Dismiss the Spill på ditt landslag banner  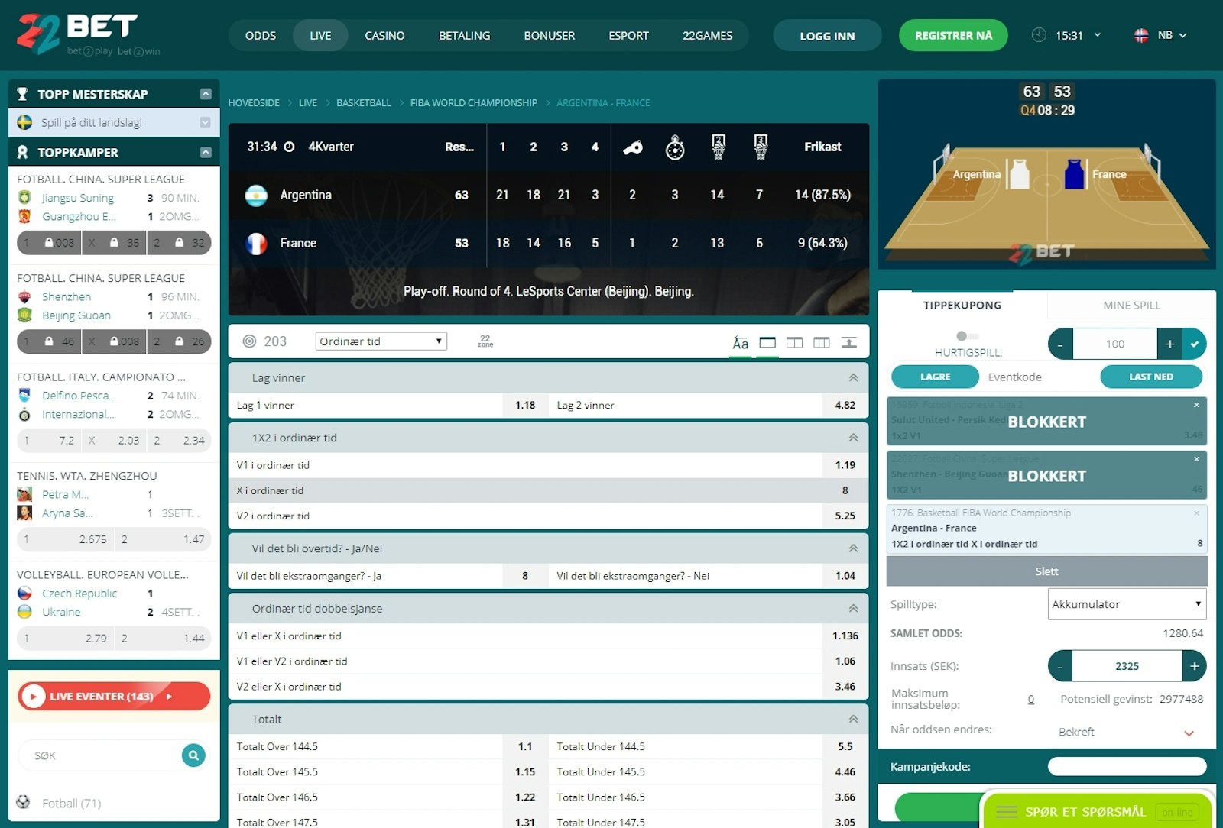tap(203, 121)
